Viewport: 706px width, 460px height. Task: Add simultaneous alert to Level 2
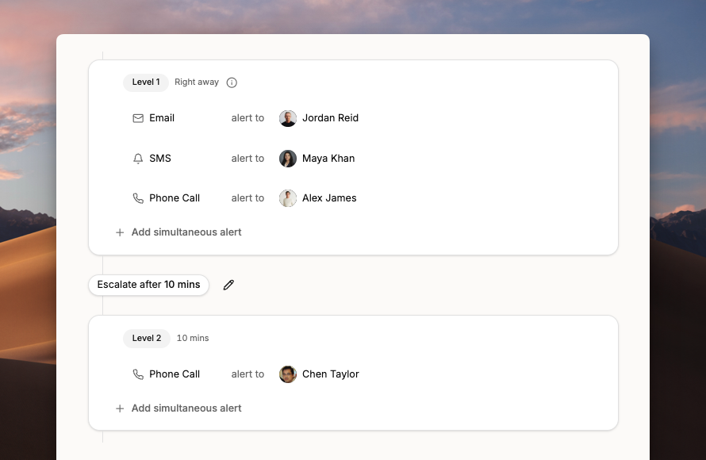click(x=178, y=408)
